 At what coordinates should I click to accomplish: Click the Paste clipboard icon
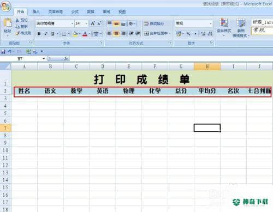coord(8,23)
